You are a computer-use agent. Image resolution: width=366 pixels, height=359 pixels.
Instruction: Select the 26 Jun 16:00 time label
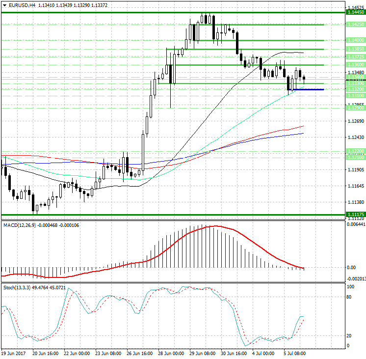139,354
